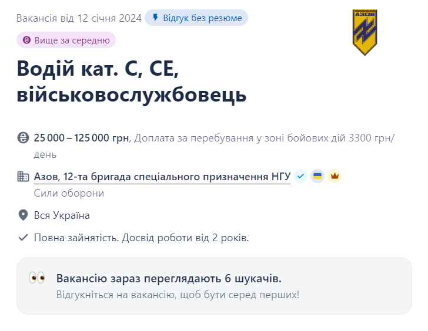Click the "Сили оборони" category text
Screen dimensions: 428x331
(69, 193)
